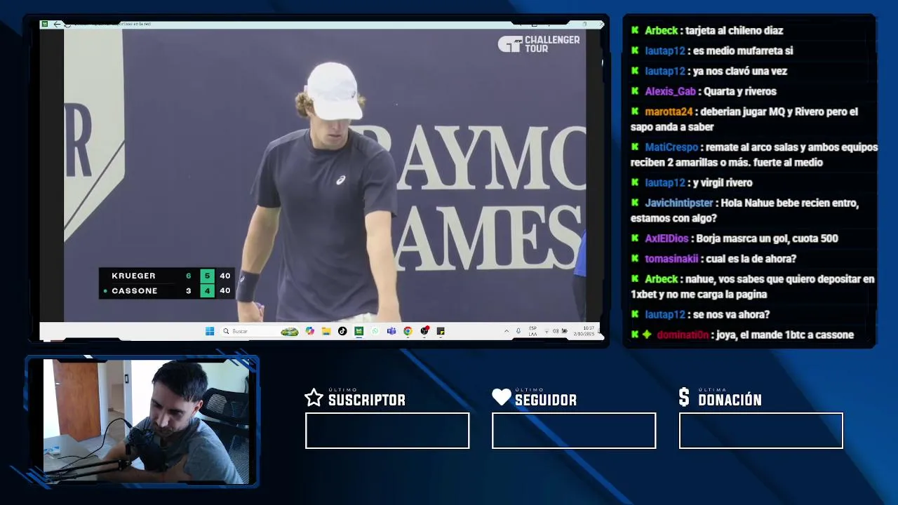The height and width of the screenshot is (505, 898).
Task: Click the KRUEGER row on the scoreboard
Action: (166, 276)
